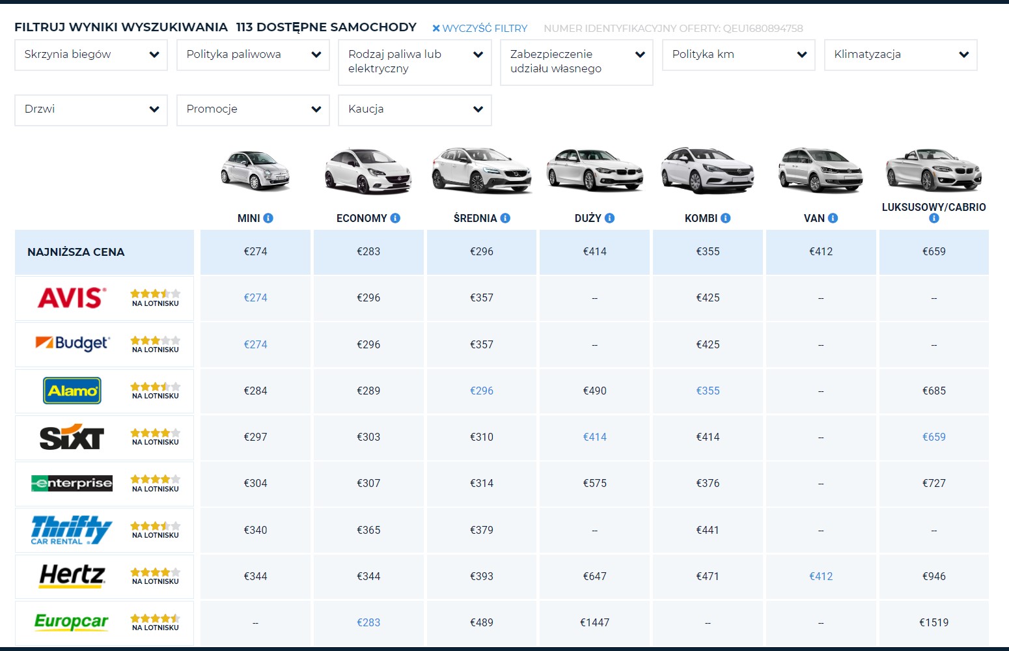The width and height of the screenshot is (1009, 651).
Task: Click Thrifty ECONOMY price €365
Action: tap(368, 530)
